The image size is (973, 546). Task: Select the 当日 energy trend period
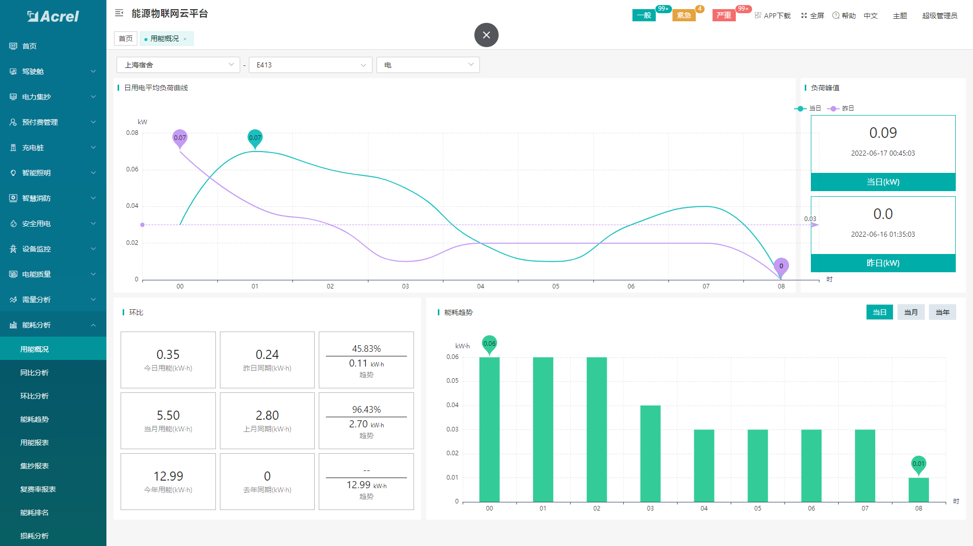pyautogui.click(x=880, y=312)
